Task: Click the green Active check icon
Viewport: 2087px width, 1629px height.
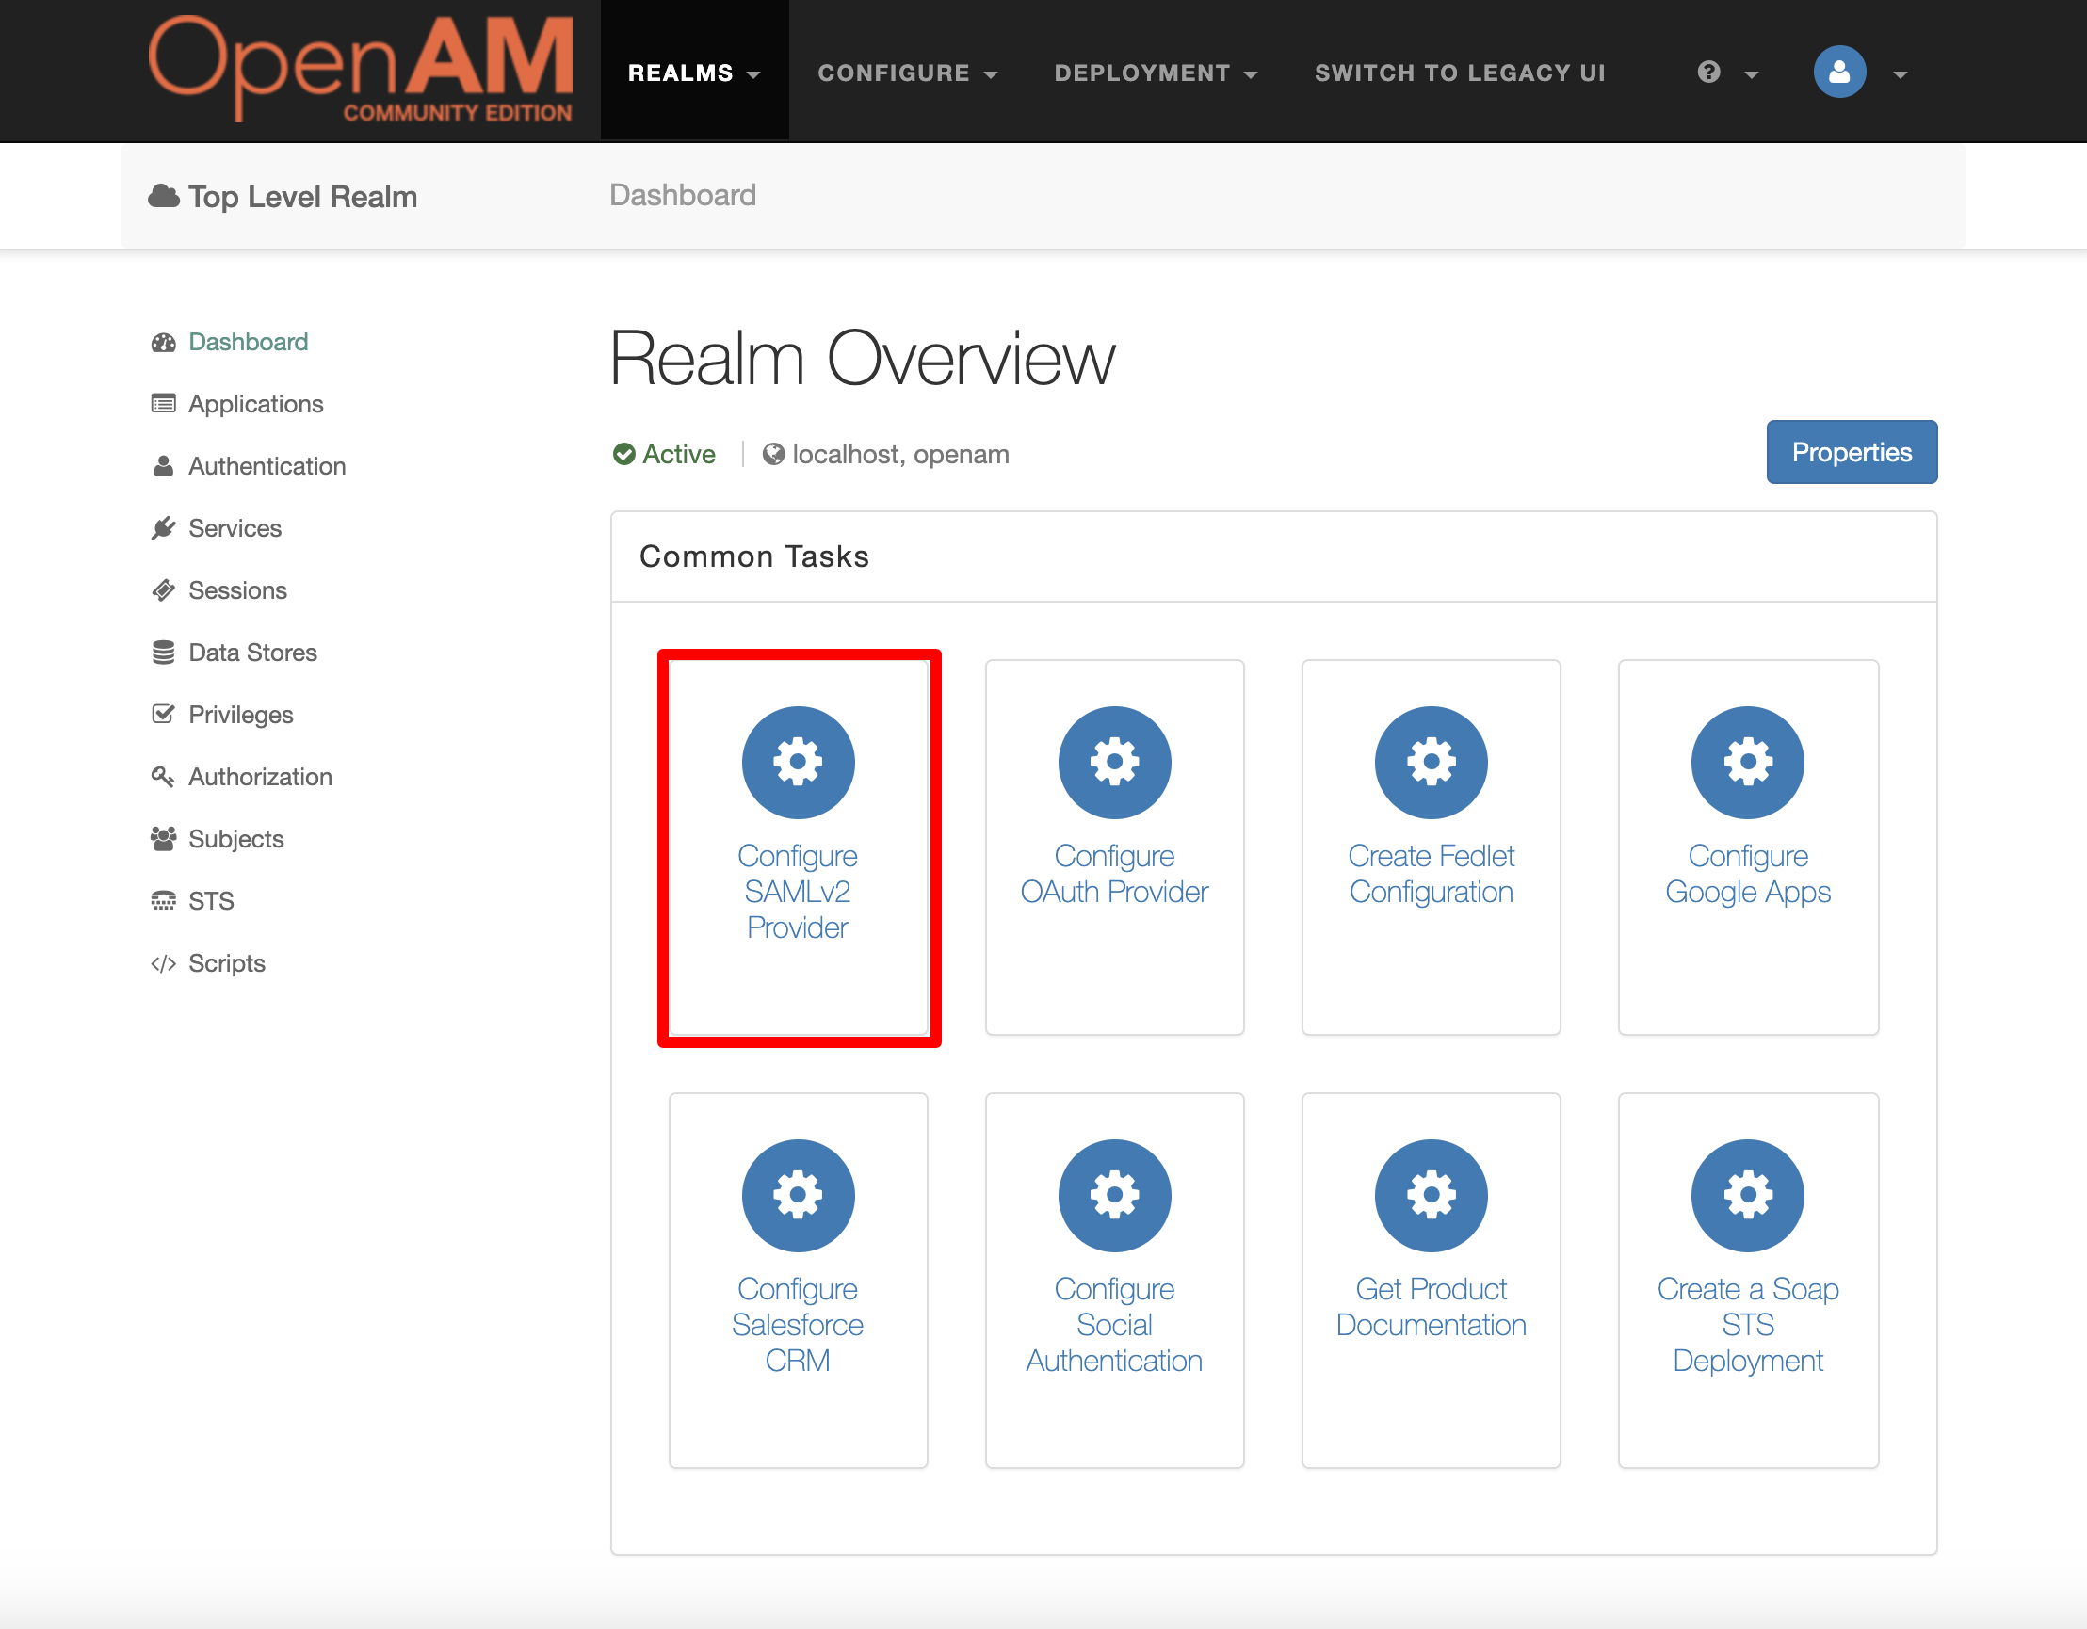Action: point(624,454)
